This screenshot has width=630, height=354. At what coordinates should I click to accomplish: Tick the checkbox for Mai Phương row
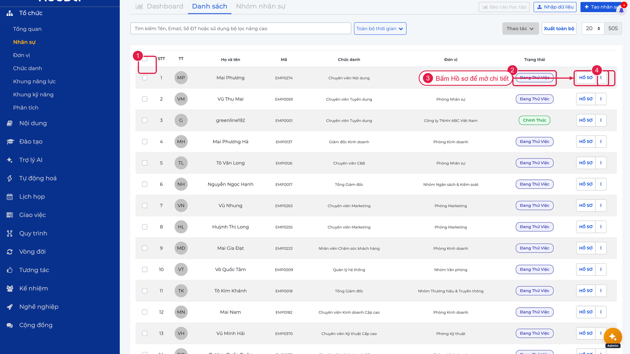point(145,78)
